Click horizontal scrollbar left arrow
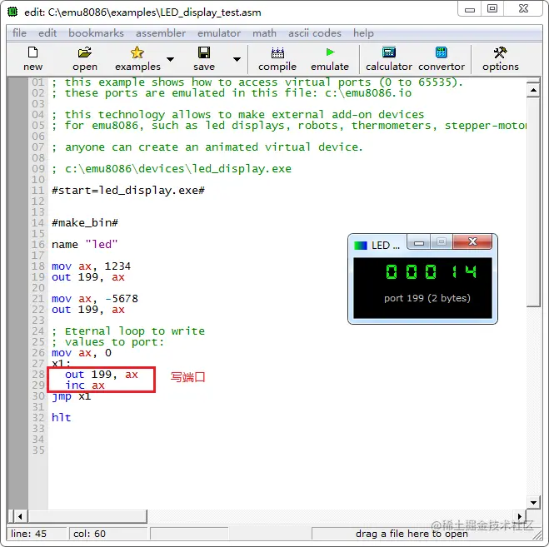549x547 pixels. pyautogui.click(x=20, y=516)
